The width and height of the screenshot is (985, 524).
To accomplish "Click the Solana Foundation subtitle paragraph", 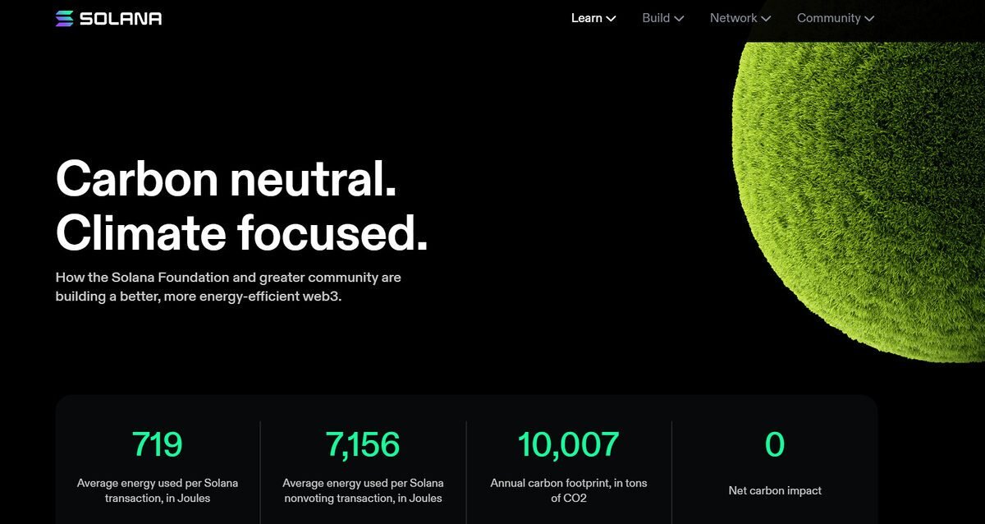I will (x=228, y=287).
